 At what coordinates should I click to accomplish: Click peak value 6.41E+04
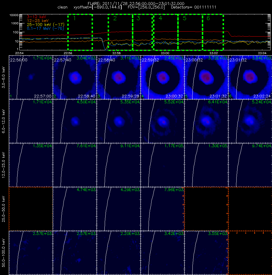coord(218,102)
